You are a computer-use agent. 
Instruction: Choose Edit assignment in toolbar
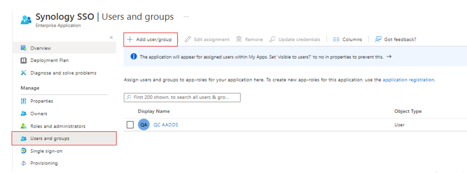coord(212,39)
